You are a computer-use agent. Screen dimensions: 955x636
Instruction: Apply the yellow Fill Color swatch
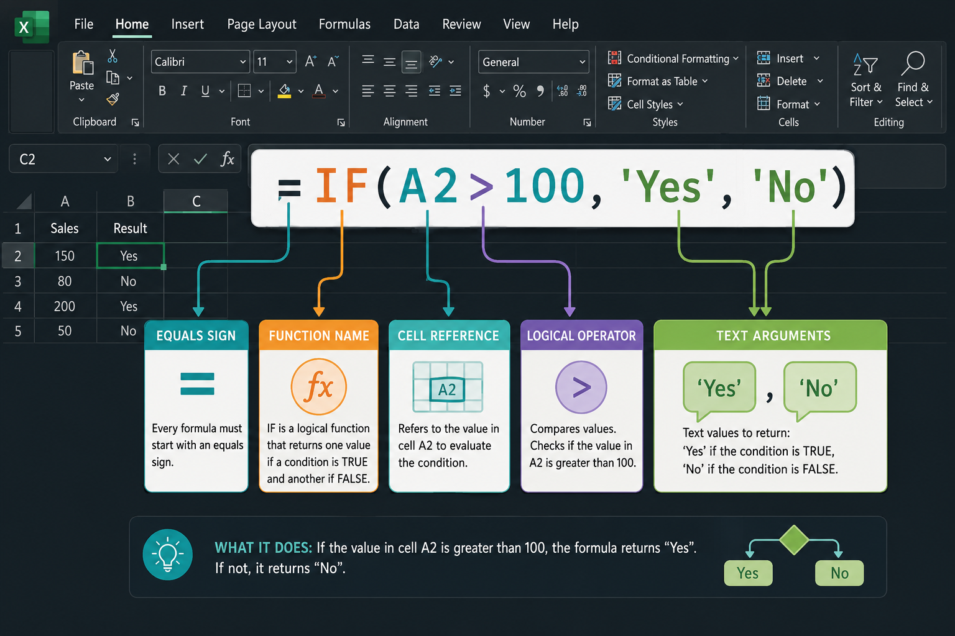pyautogui.click(x=284, y=91)
